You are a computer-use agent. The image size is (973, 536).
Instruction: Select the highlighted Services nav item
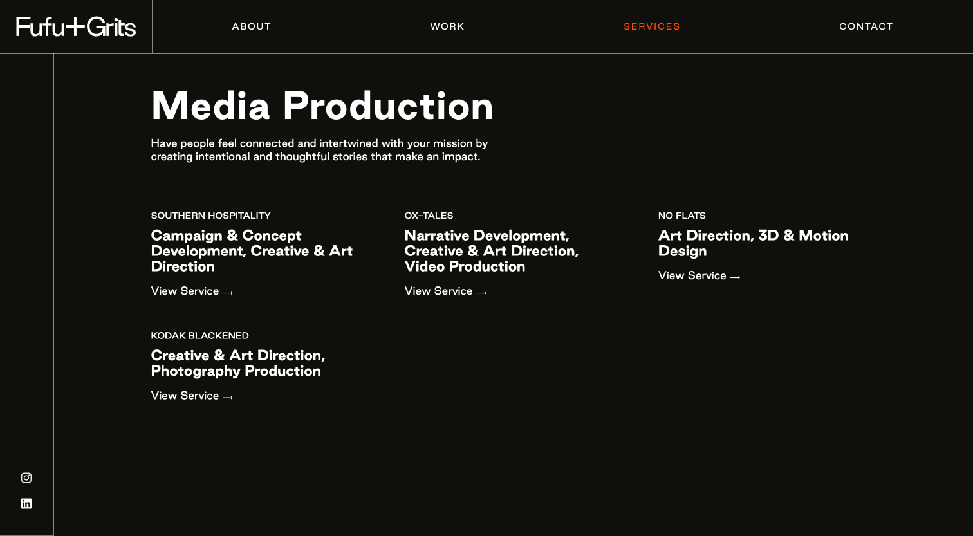point(651,26)
